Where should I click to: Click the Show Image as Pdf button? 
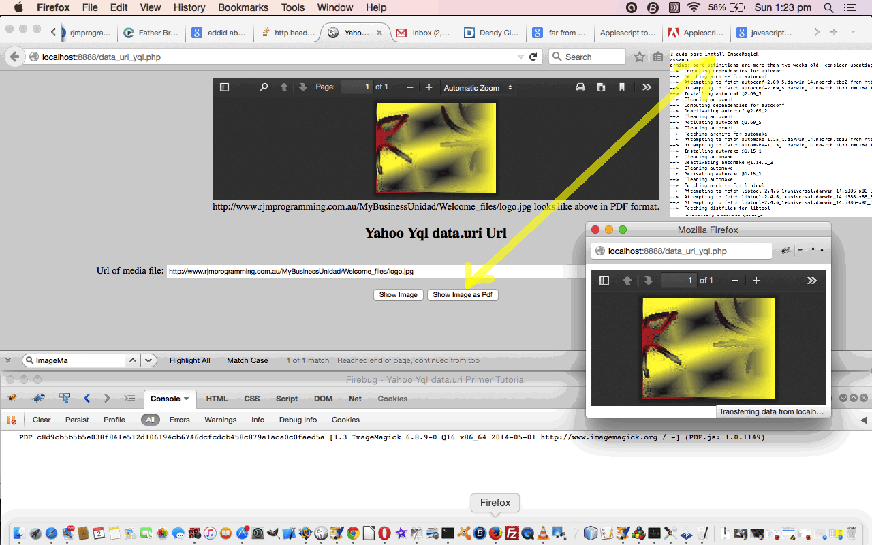(x=463, y=295)
